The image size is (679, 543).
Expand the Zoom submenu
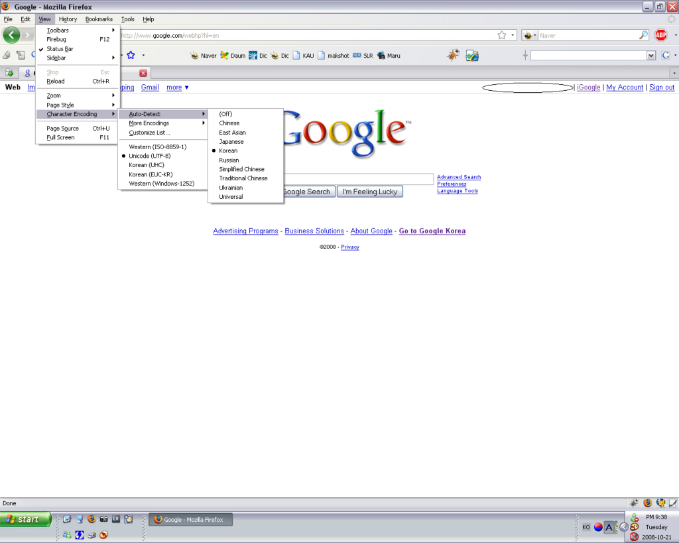click(x=78, y=95)
